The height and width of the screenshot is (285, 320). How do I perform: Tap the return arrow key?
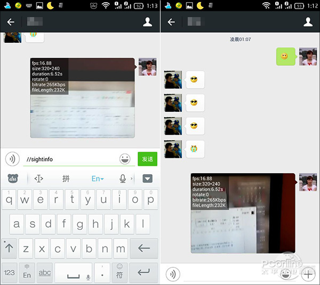[143, 273]
